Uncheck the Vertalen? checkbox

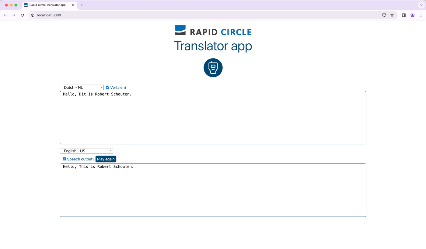click(107, 87)
